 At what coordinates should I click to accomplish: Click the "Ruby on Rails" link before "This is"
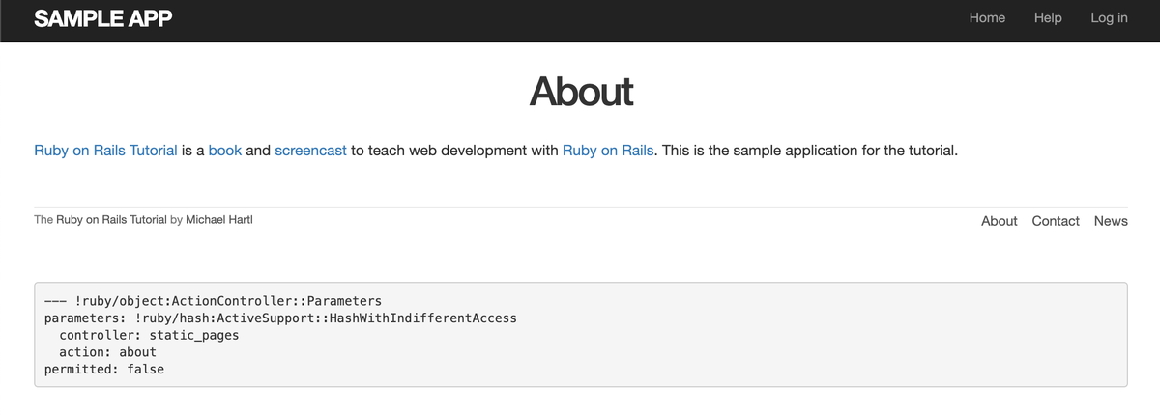tap(608, 151)
